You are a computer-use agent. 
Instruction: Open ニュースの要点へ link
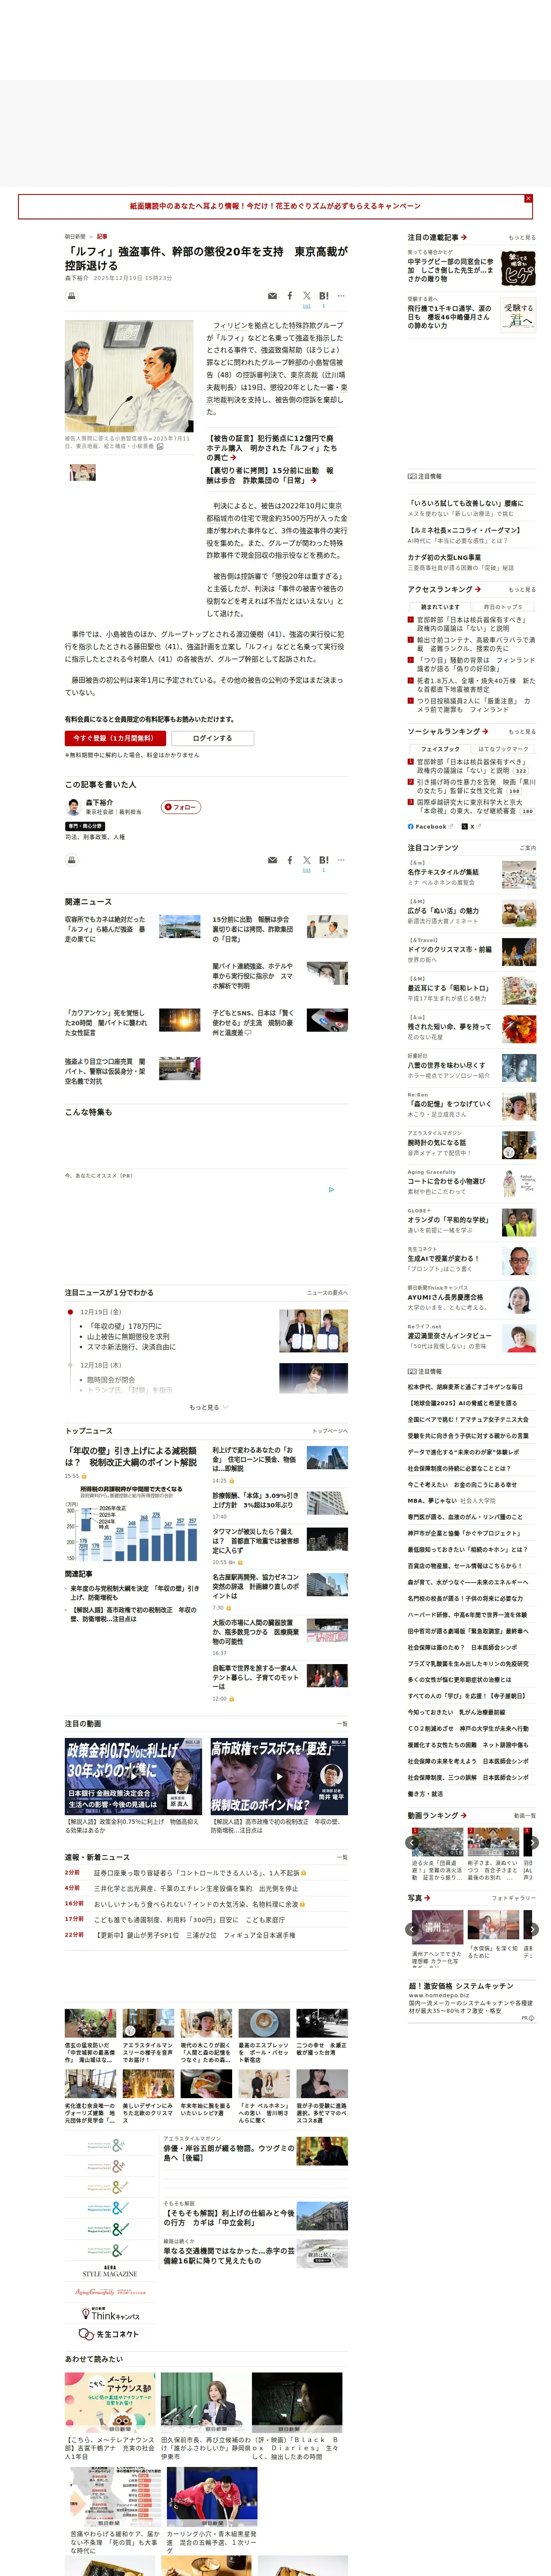tap(327, 1293)
